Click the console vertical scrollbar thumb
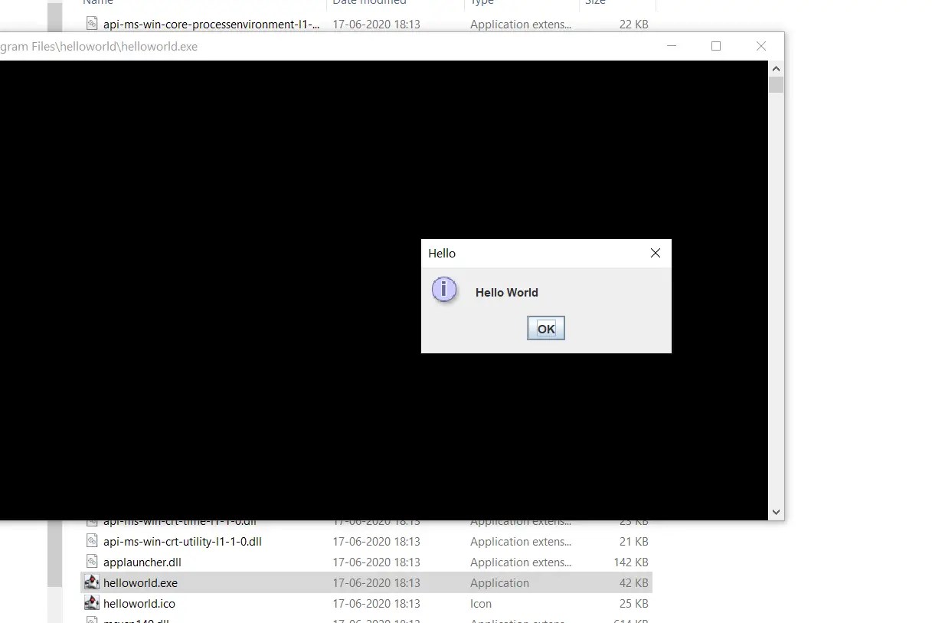 click(776, 84)
